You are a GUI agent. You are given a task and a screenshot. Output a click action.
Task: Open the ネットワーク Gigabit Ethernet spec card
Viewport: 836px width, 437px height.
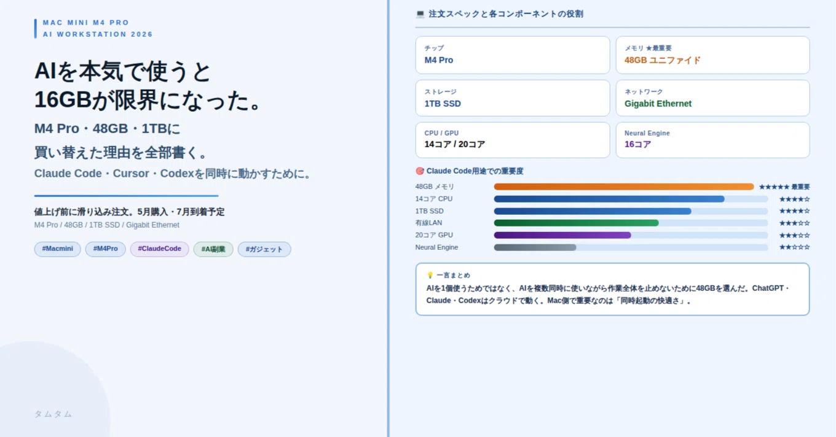pos(712,98)
